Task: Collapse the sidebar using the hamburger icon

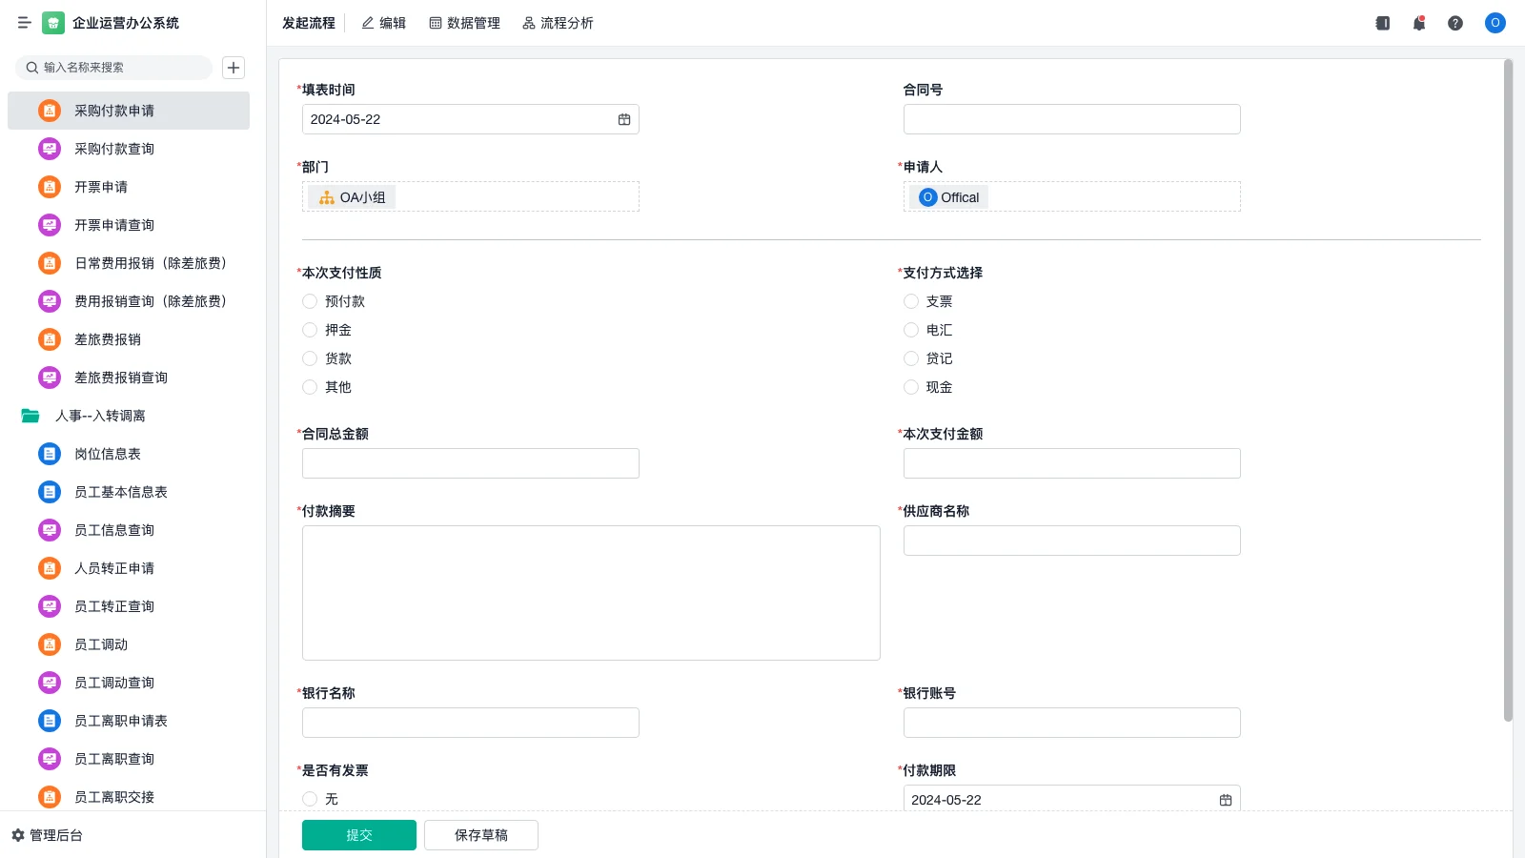Action: (x=25, y=23)
